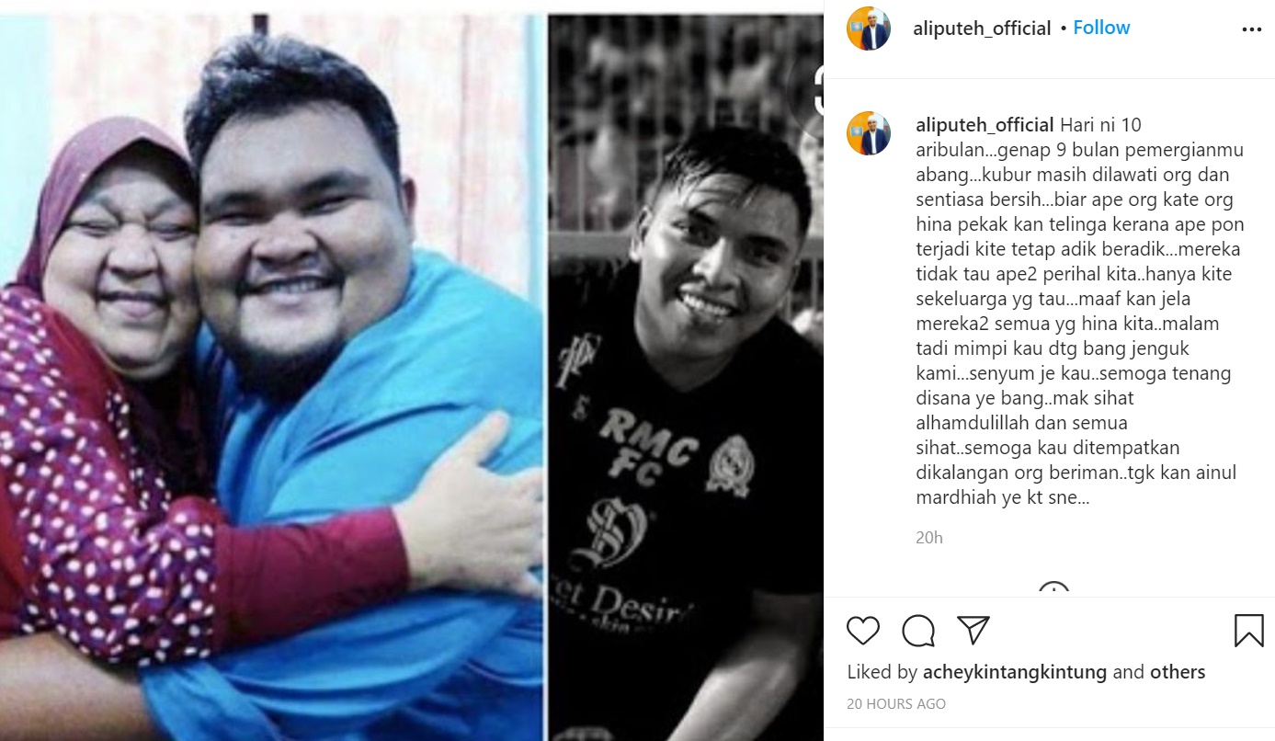
Task: Click the aliputeh_official username in the caption
Action: [x=985, y=125]
